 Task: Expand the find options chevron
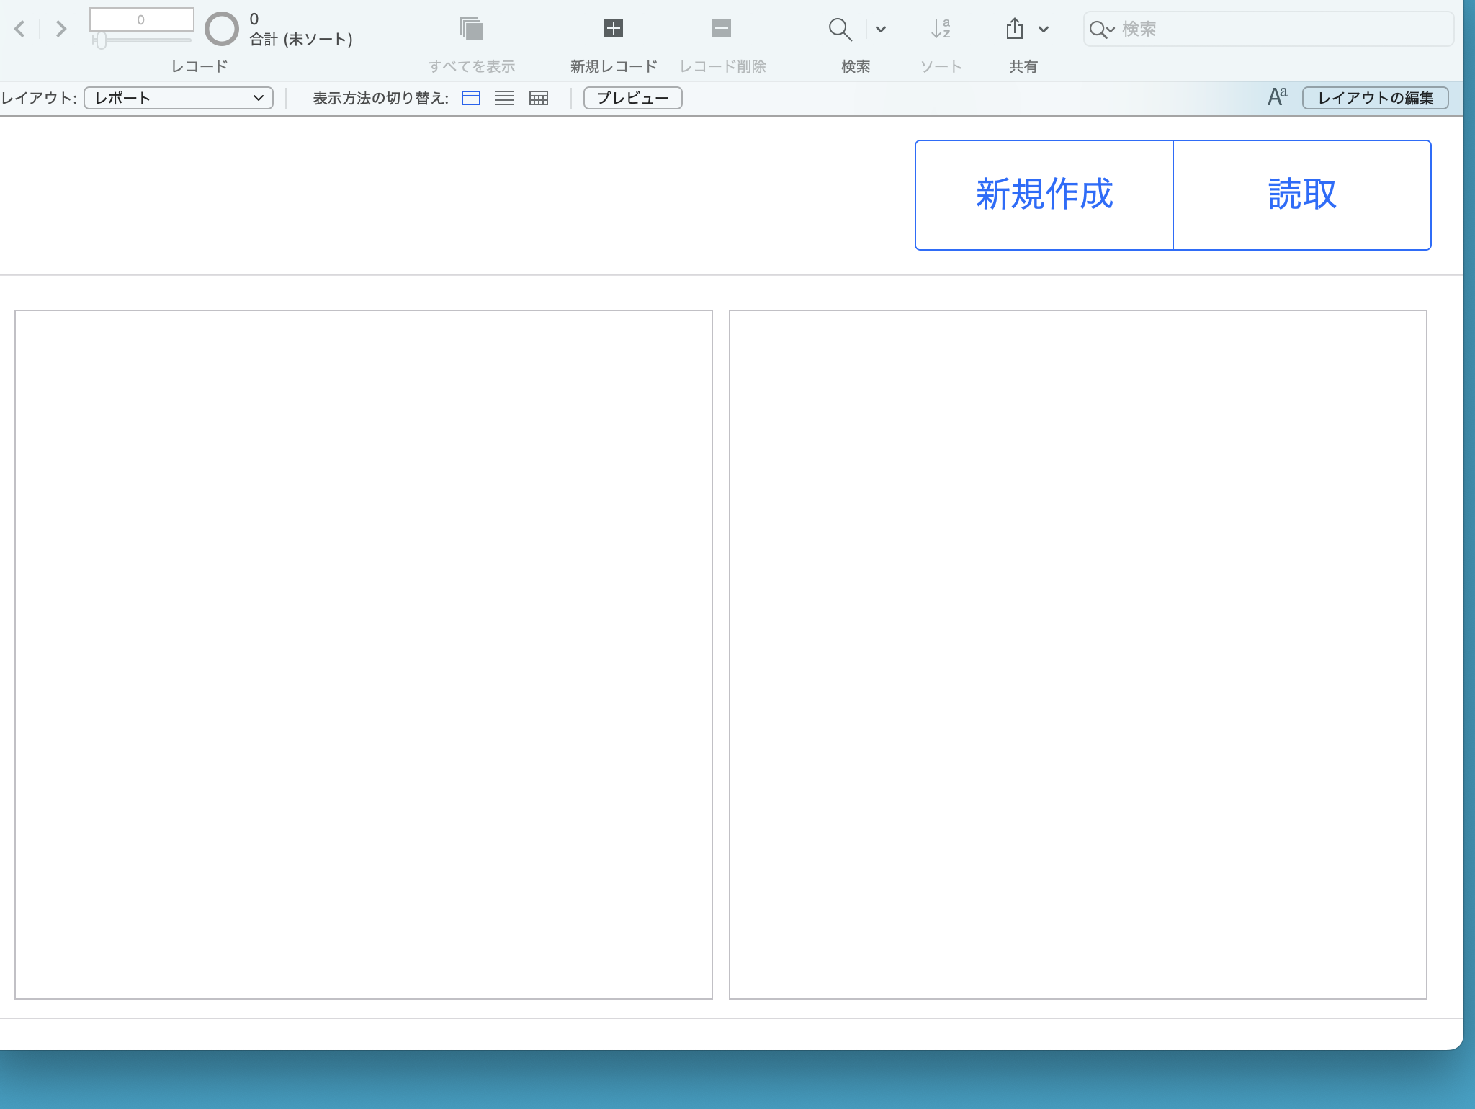pos(880,30)
